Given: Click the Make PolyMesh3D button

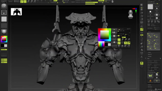Looking at the screenshot, I should click(155, 67).
